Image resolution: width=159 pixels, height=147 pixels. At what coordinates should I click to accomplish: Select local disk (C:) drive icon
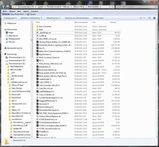(x=7, y=57)
